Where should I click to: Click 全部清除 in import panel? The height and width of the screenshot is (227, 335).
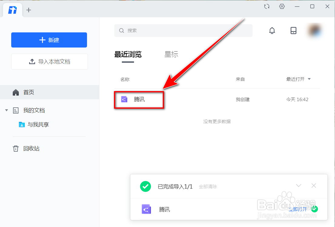pyautogui.click(x=208, y=187)
